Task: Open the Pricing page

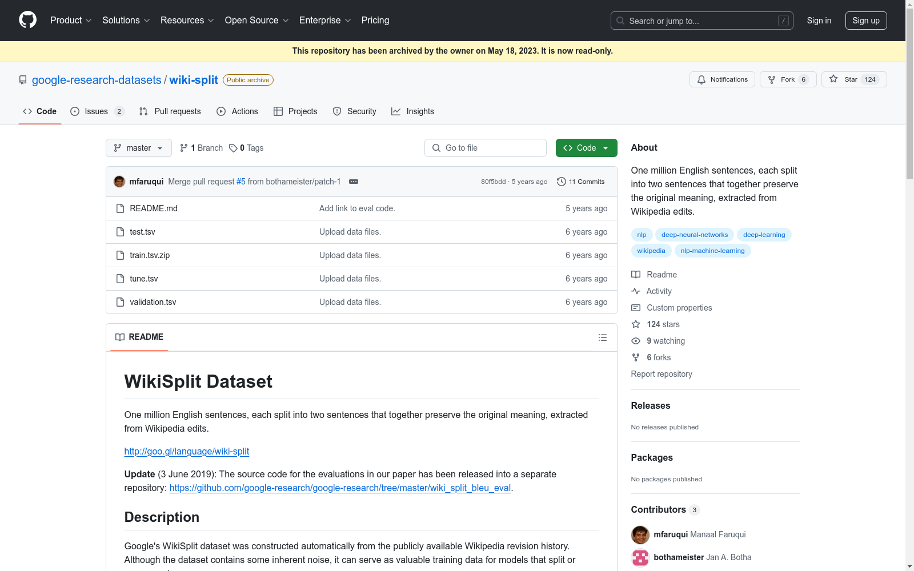Action: pos(375,20)
